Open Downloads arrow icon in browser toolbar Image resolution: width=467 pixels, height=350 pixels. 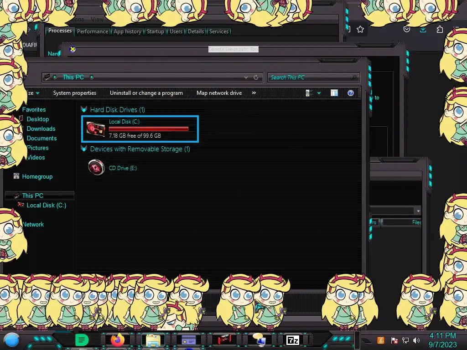(x=423, y=29)
